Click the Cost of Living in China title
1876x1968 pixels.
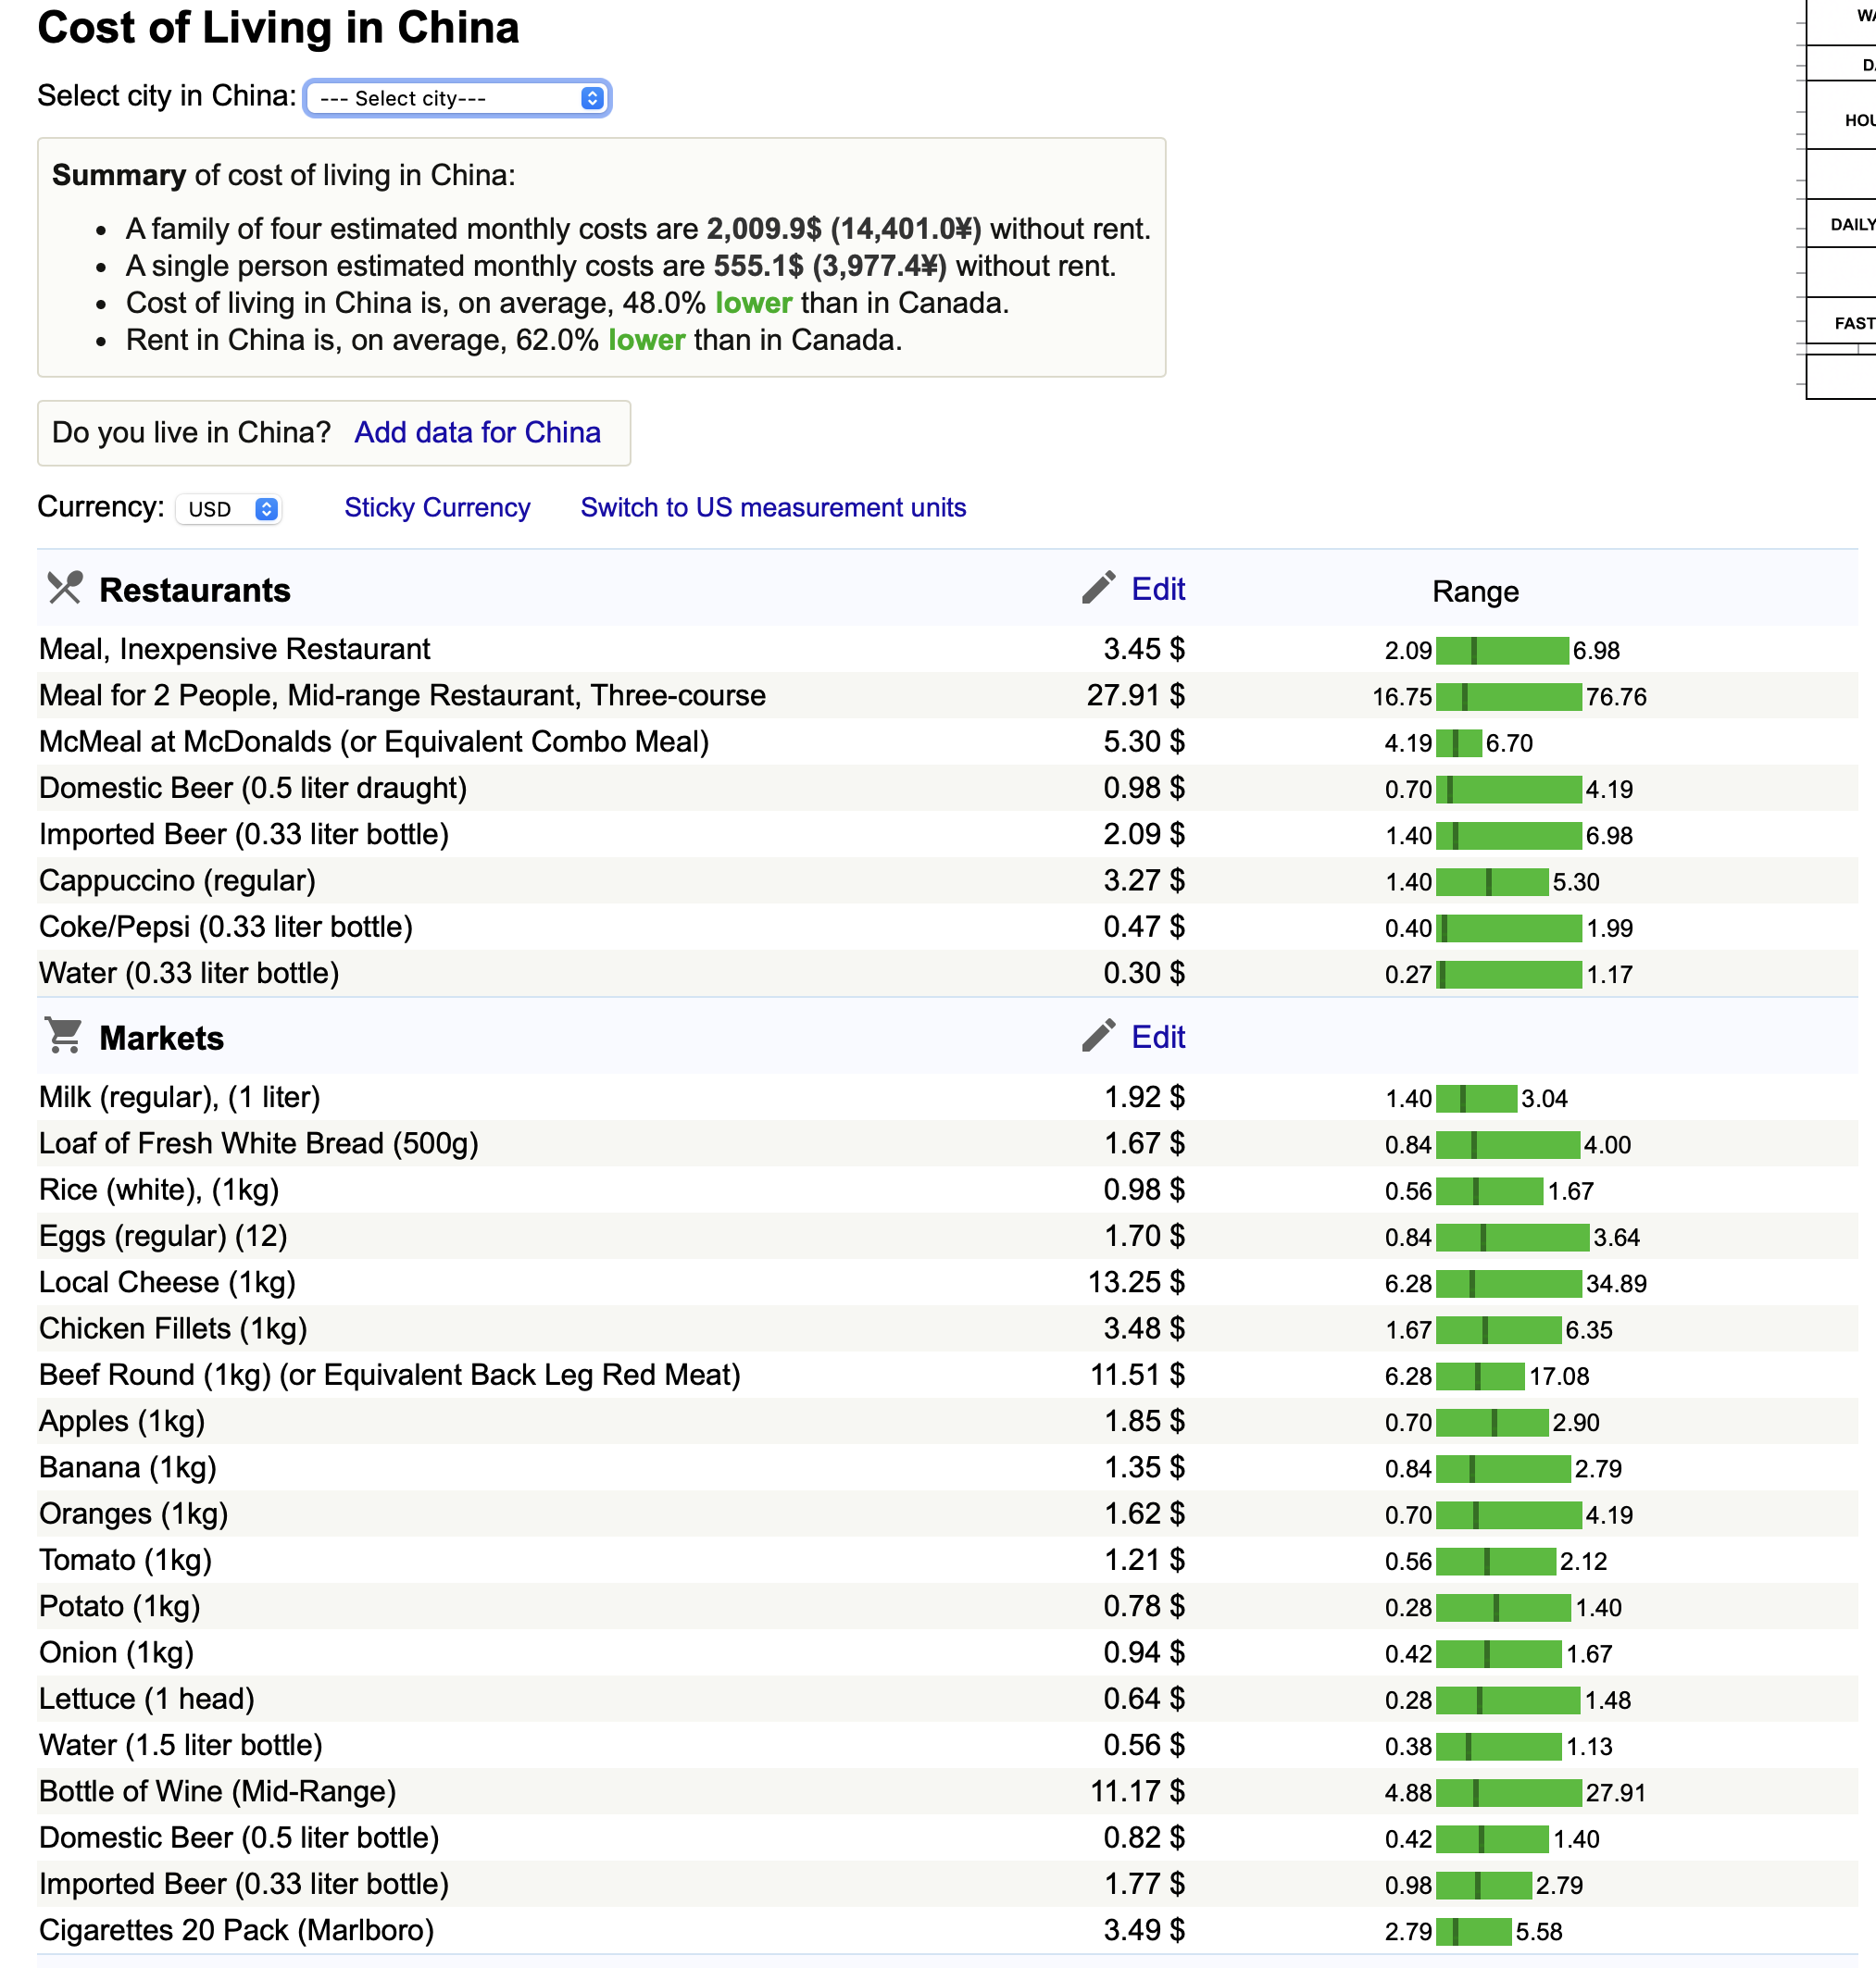point(278,27)
